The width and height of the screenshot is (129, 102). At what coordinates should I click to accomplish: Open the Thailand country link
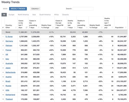9,99
